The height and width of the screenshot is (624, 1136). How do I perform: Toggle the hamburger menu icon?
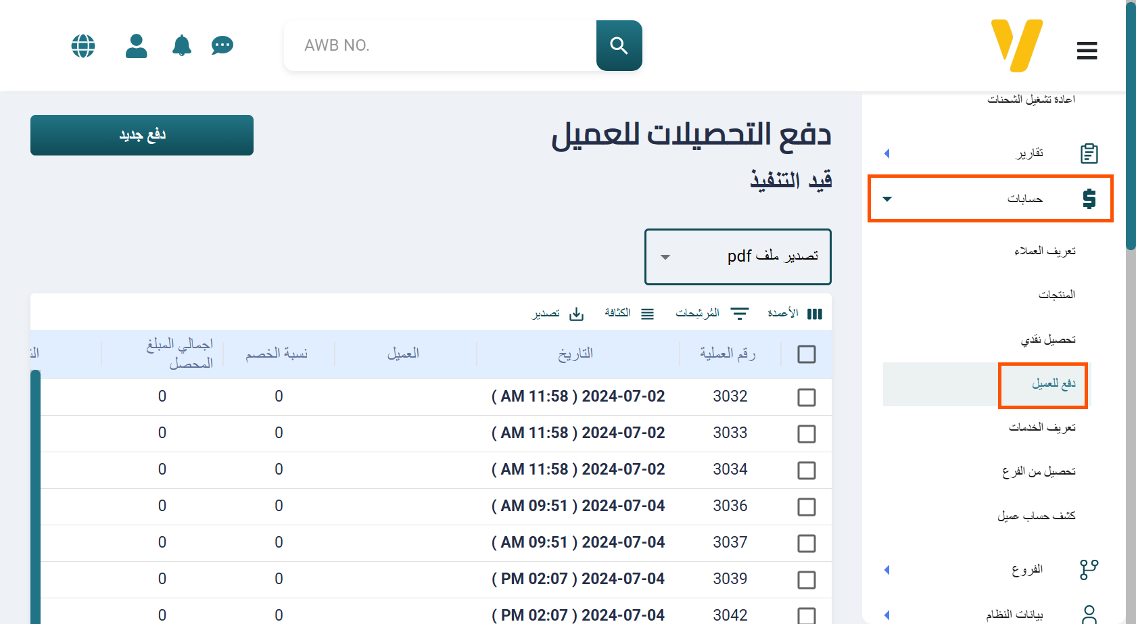tap(1087, 51)
